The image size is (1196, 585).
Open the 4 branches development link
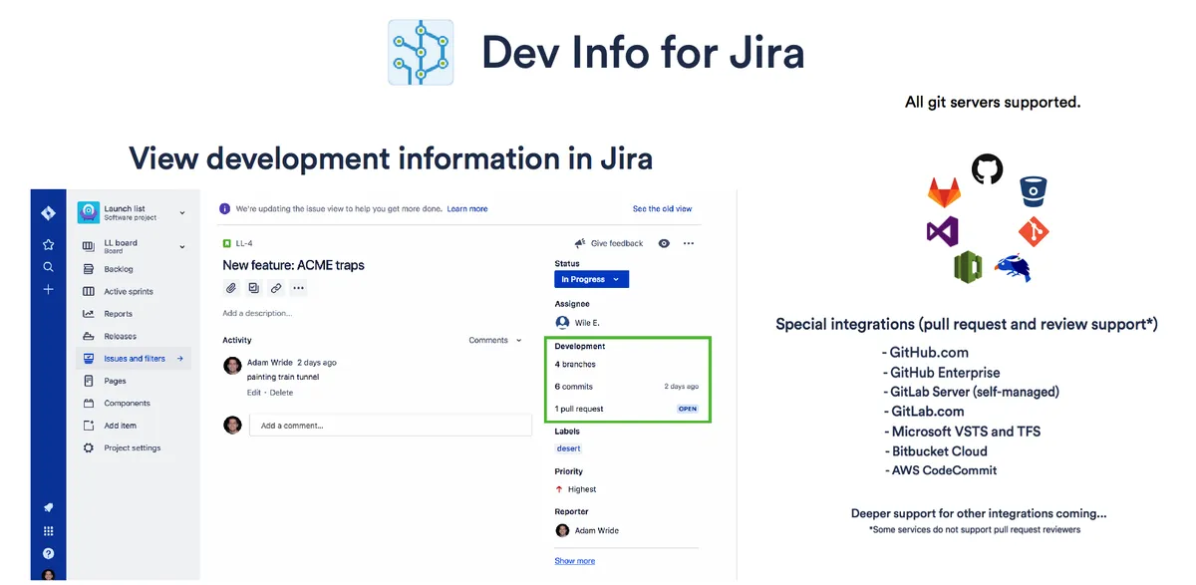tap(576, 365)
